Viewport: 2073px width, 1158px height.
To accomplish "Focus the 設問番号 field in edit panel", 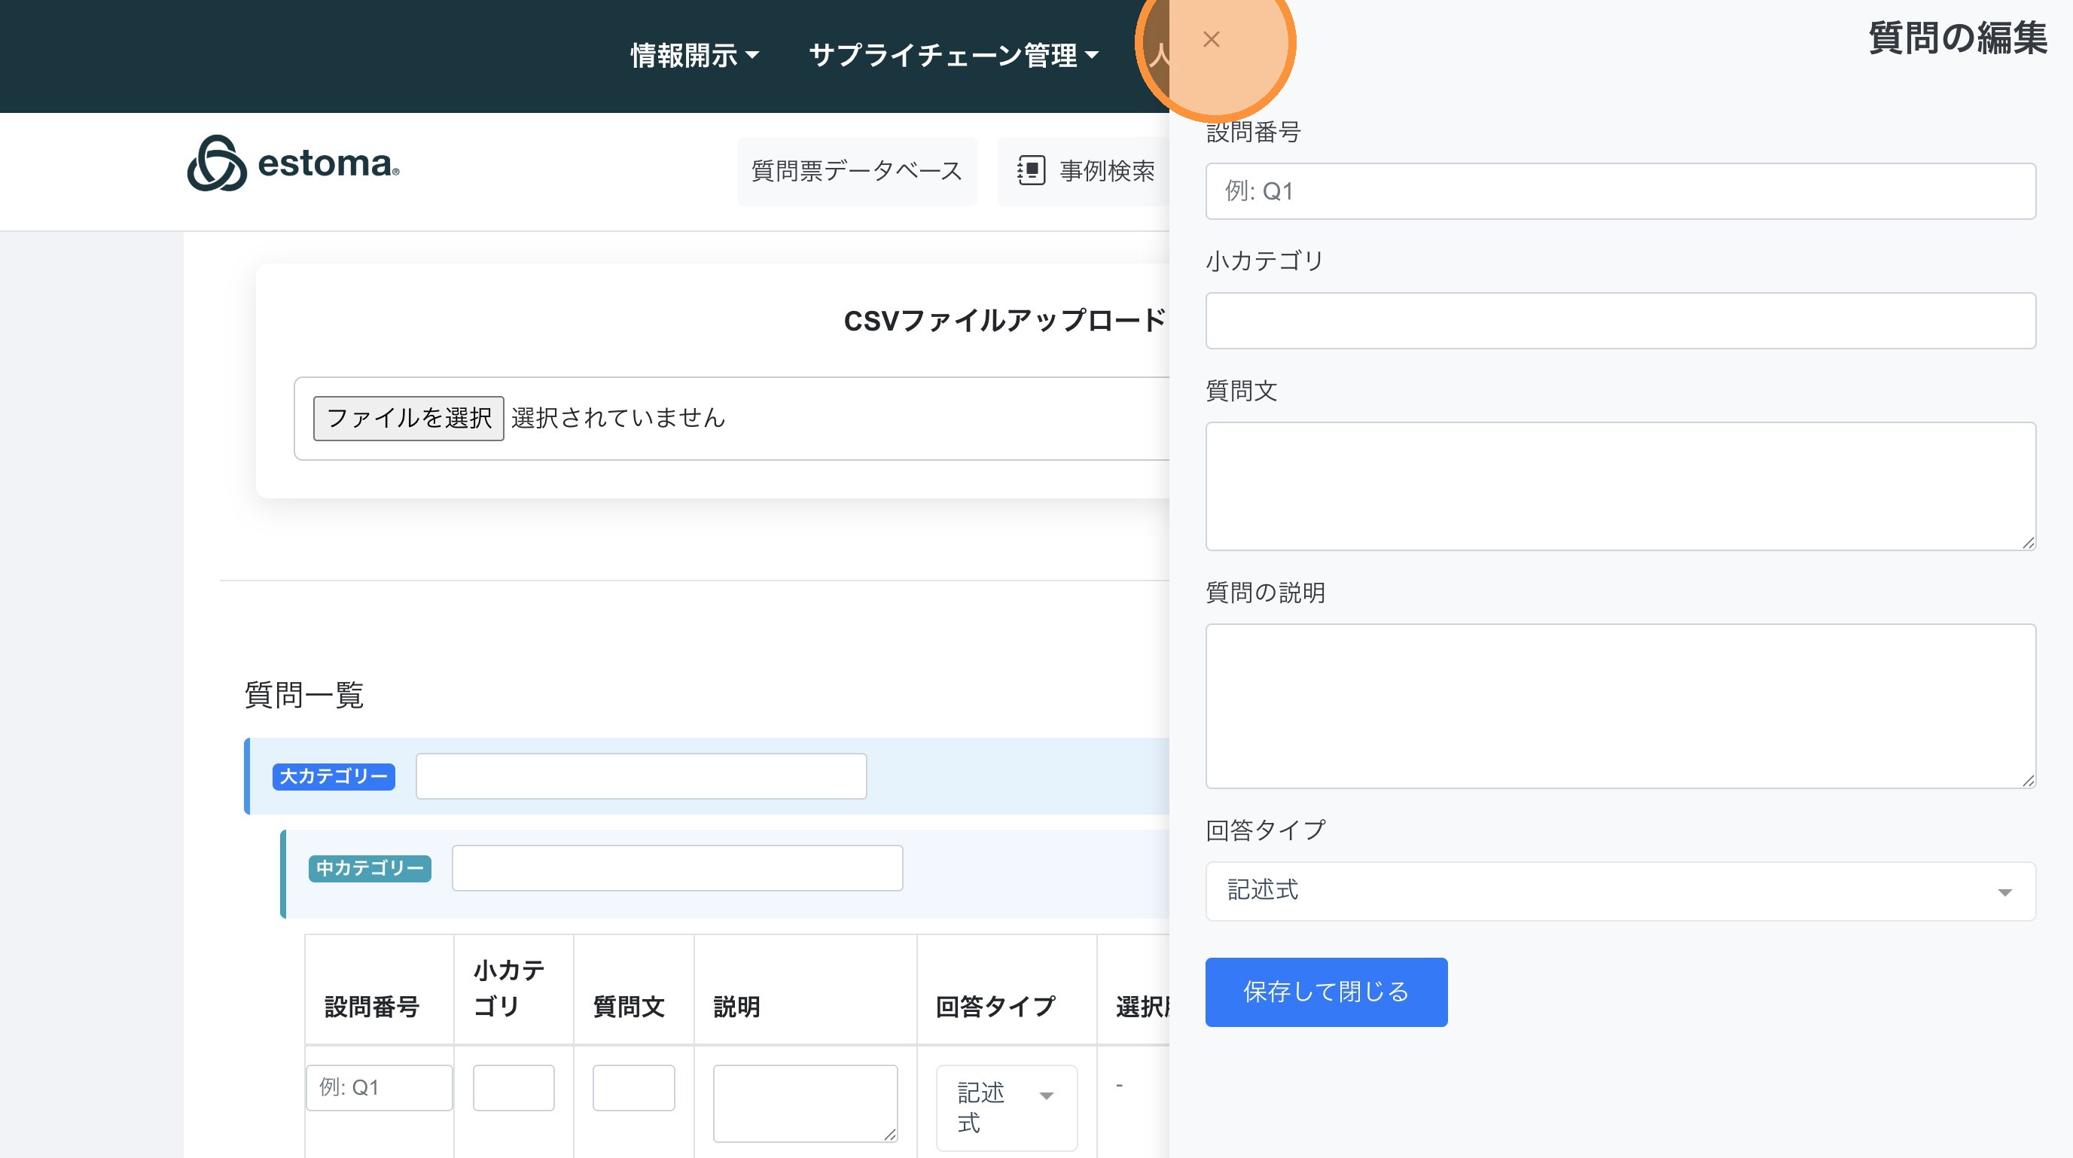I will (x=1619, y=191).
